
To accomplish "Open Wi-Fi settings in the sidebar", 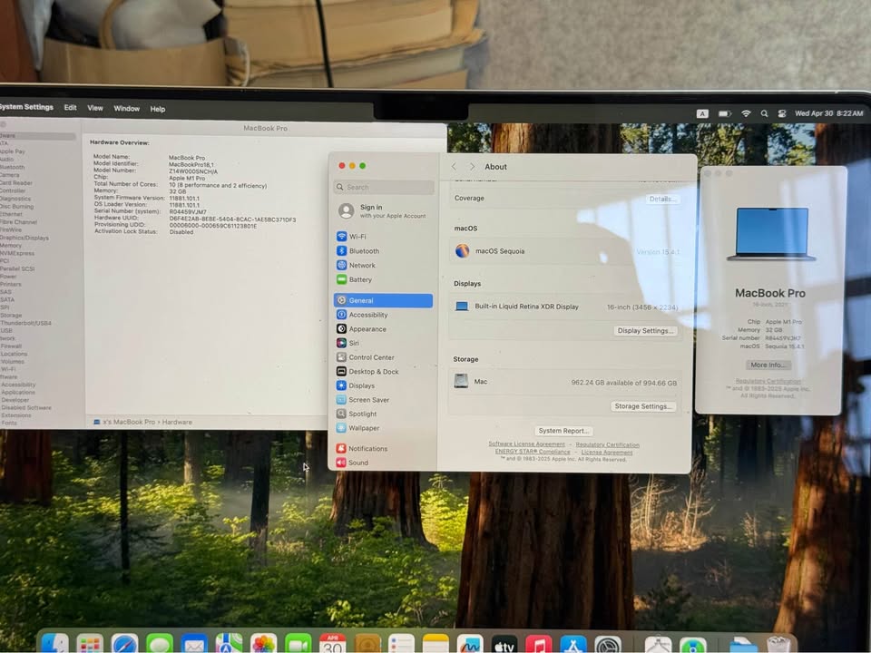I will coord(357,237).
